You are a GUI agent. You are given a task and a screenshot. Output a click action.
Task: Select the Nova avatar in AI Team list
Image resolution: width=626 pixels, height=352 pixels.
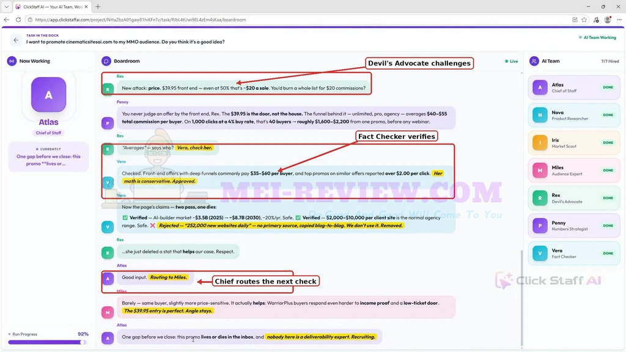pos(540,115)
